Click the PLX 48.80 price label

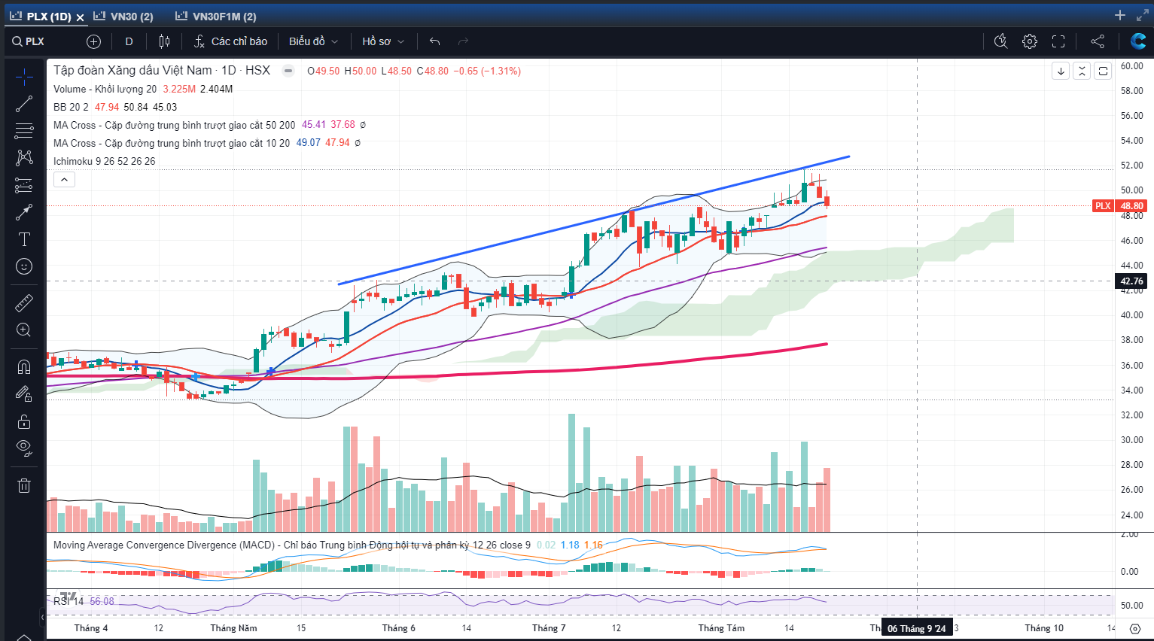(x=1119, y=205)
